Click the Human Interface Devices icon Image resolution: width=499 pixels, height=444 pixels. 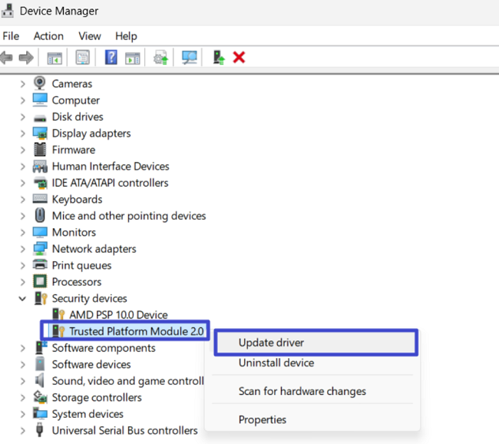(x=40, y=166)
